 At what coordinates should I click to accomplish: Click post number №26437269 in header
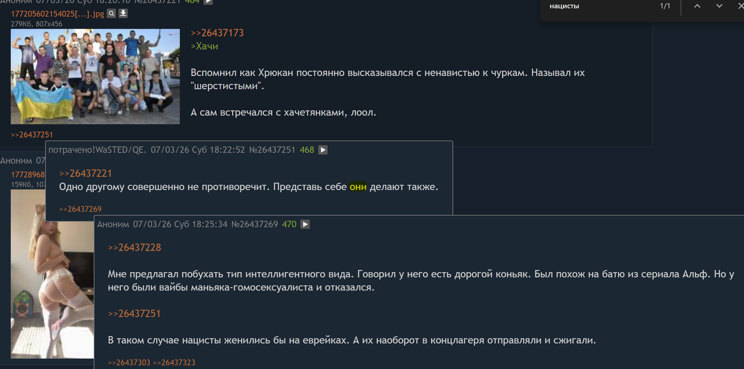[255, 224]
